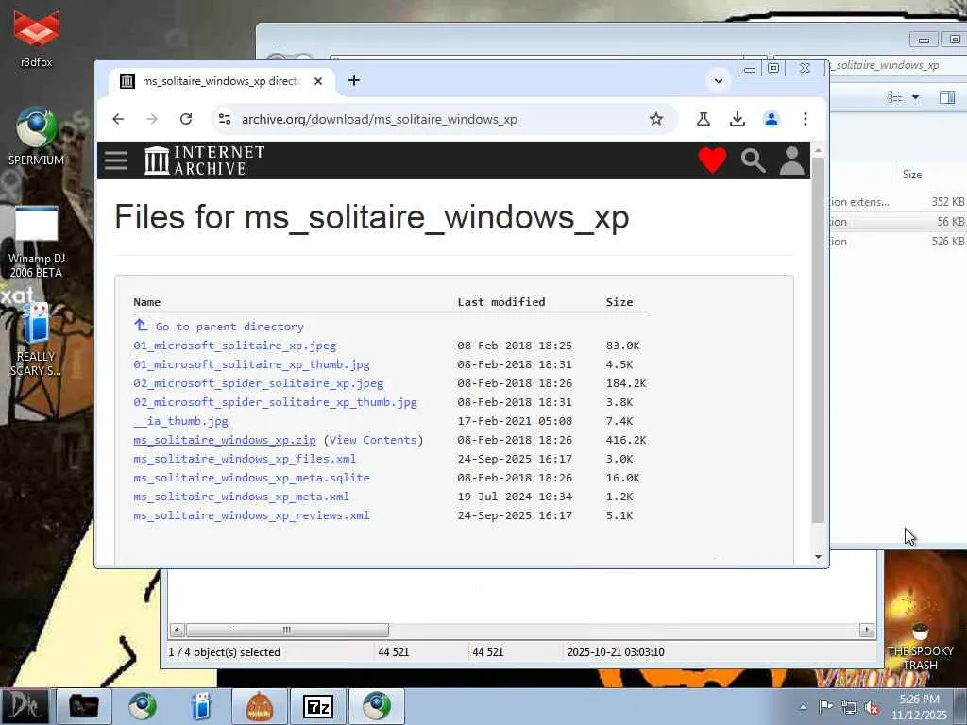Viewport: 967px width, 725px height.
Task: Click the Size column header in Explorer
Action: tap(912, 175)
